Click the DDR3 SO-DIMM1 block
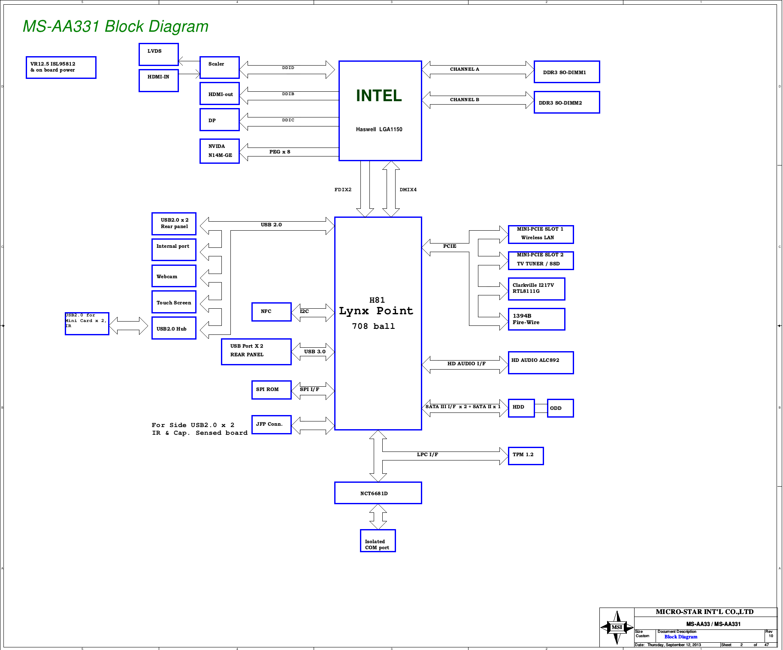 coord(567,72)
